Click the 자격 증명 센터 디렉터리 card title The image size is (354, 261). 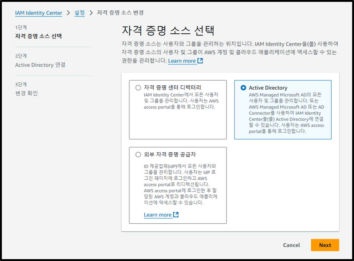pos(172,88)
